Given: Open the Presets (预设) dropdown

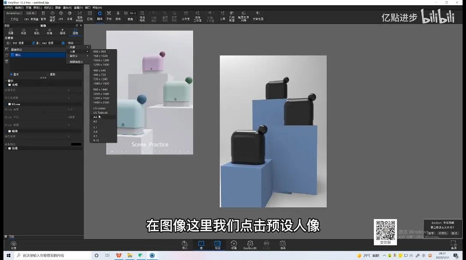Looking at the screenshot, I should tap(73, 43).
